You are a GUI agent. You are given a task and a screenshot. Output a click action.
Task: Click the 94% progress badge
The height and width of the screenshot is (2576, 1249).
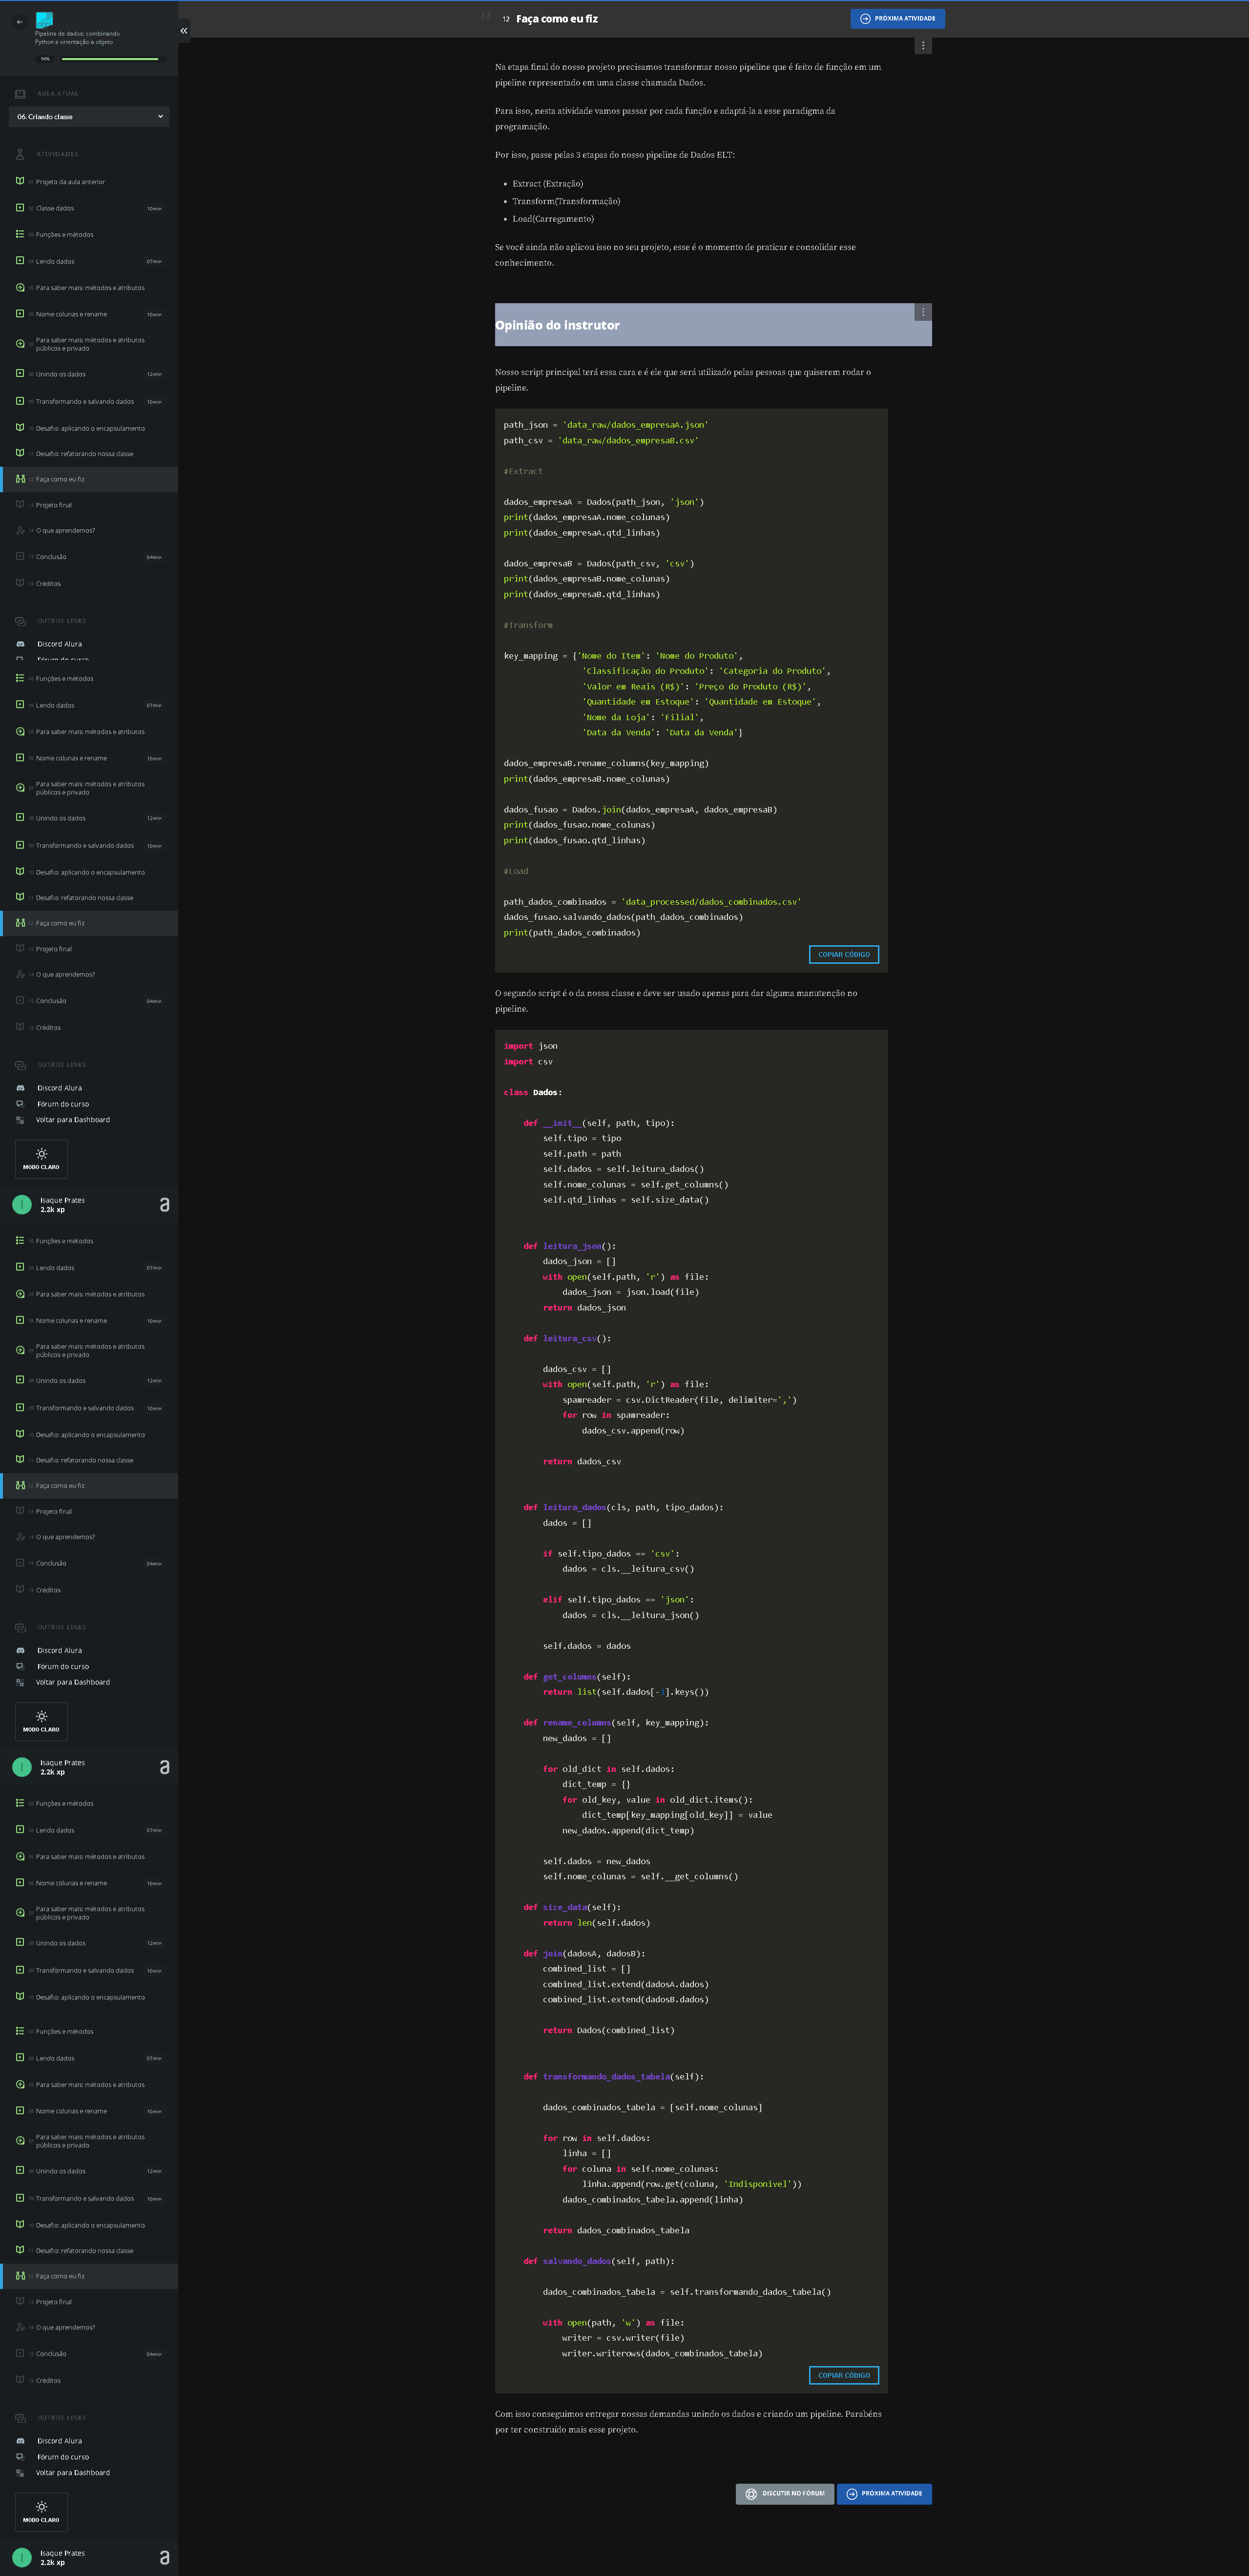tap(45, 59)
